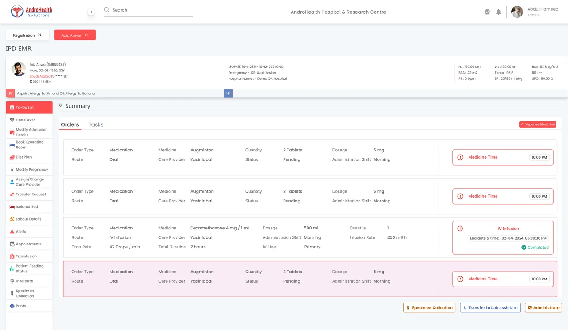Click the Alerts warning triangle icon
Image resolution: width=568 pixels, height=330 pixels.
tap(12, 232)
